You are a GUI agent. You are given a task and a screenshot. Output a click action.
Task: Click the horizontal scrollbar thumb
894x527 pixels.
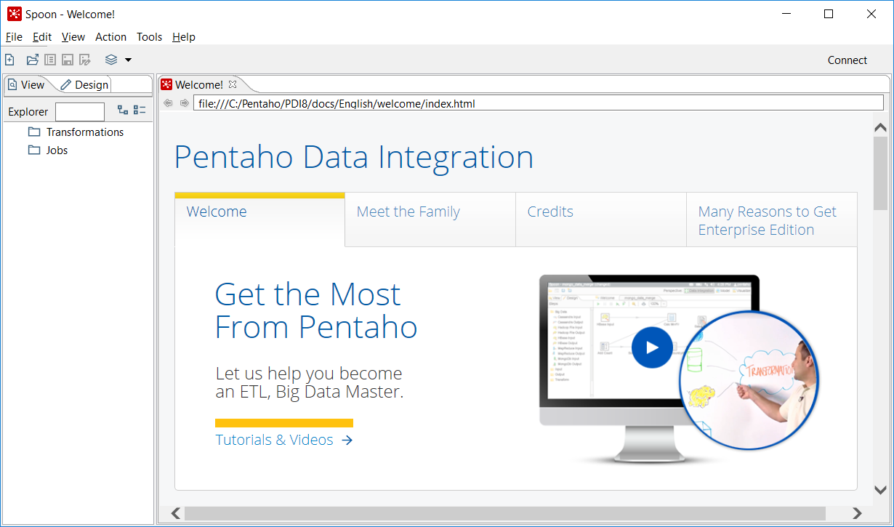click(505, 514)
